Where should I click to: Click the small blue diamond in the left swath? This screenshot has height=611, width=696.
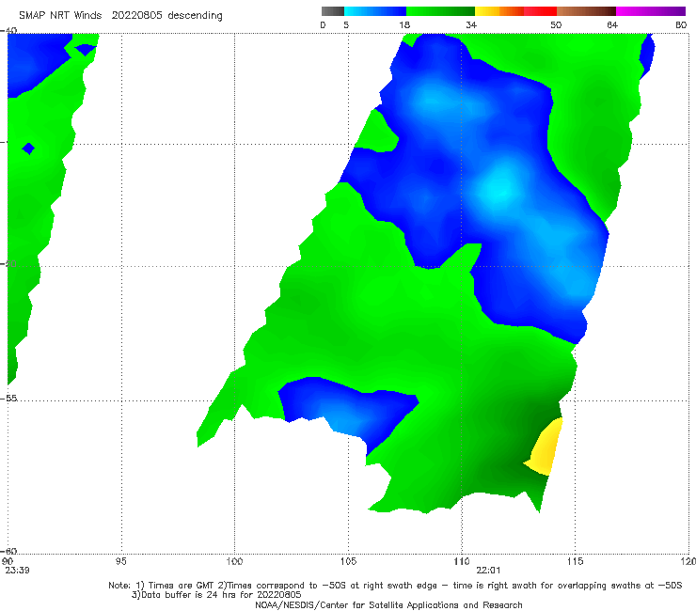[x=28, y=149]
